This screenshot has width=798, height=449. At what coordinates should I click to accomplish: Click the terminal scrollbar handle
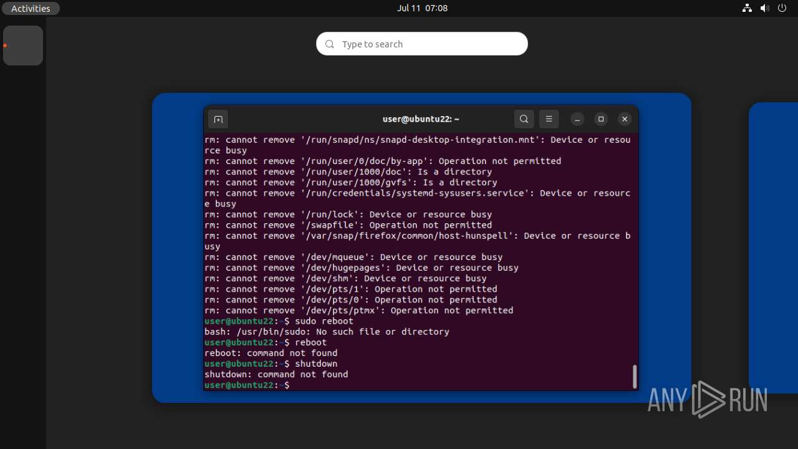[635, 377]
